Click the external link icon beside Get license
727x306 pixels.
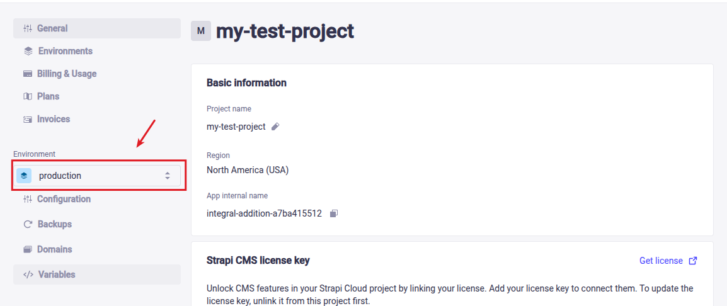coord(693,261)
